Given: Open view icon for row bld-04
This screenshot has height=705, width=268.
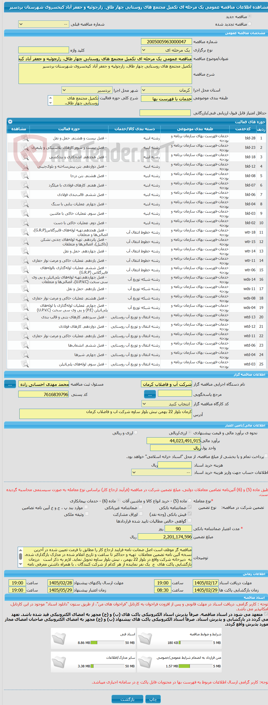Looking at the screenshot, I should [x=25, y=204].
